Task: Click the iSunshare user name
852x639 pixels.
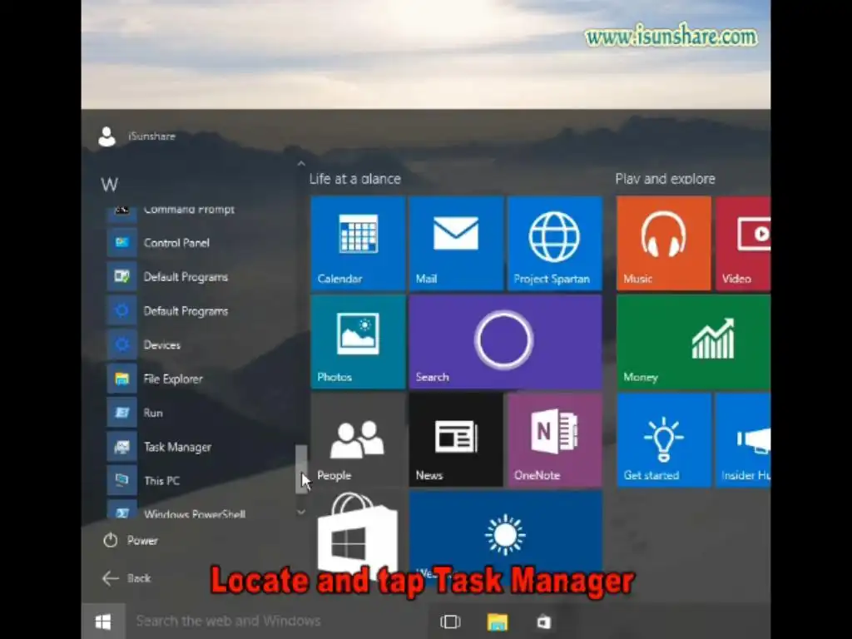Action: point(151,136)
